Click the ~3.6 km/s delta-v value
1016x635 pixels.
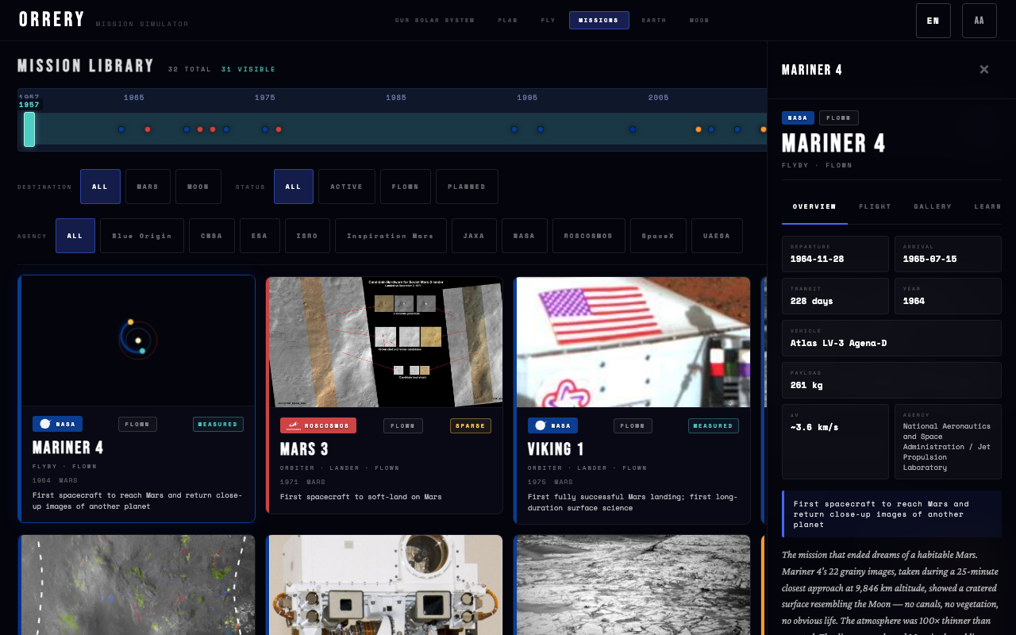pyautogui.click(x=814, y=427)
